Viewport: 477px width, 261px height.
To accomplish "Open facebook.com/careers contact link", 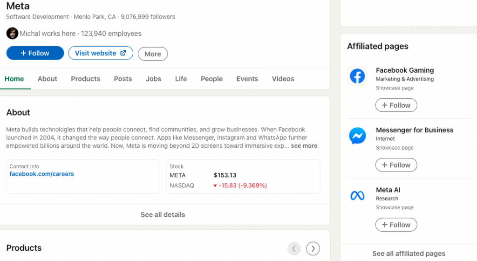I will pos(42,174).
